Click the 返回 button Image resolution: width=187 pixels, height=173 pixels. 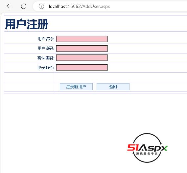(113, 86)
